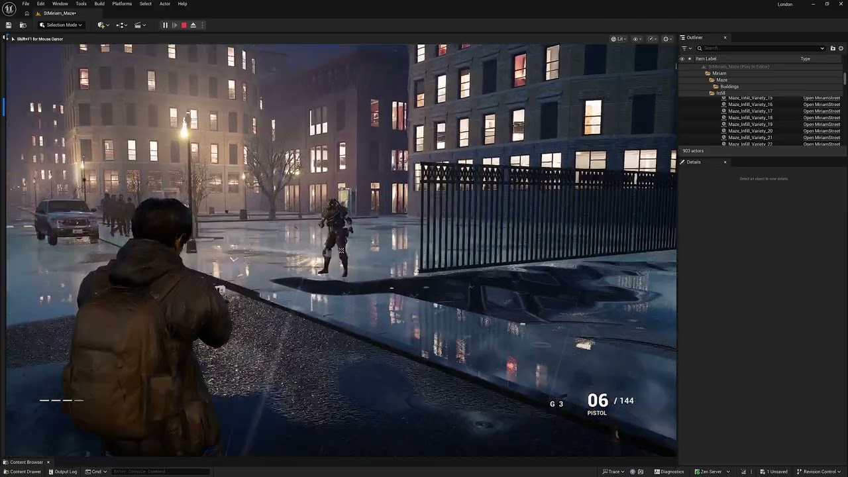Open the Cinematics dropdown in toolbar

(x=140, y=25)
